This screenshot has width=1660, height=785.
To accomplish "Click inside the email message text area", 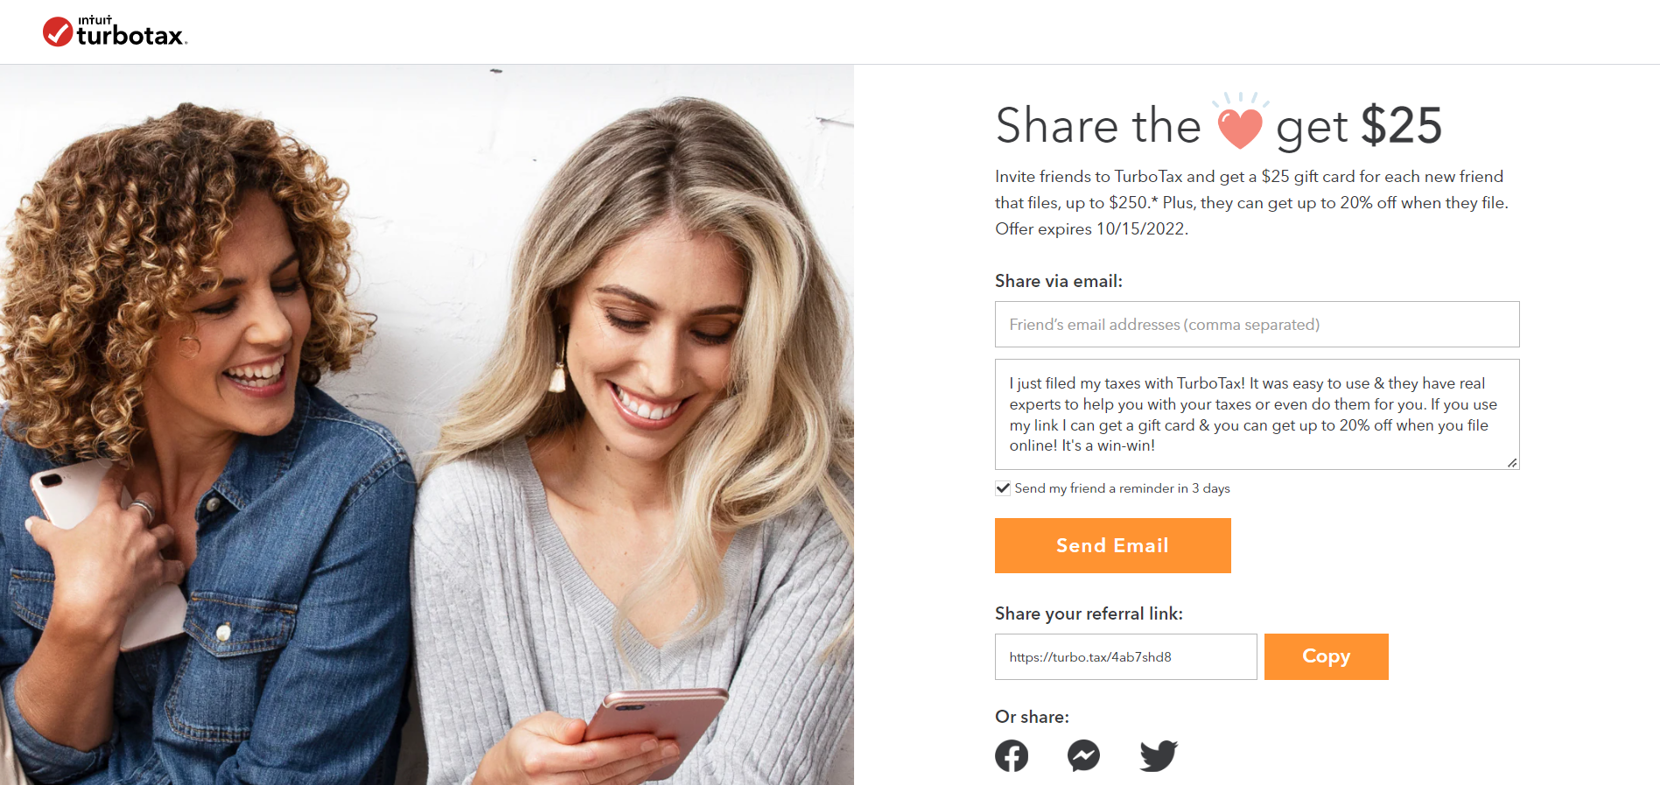I will [x=1257, y=414].
